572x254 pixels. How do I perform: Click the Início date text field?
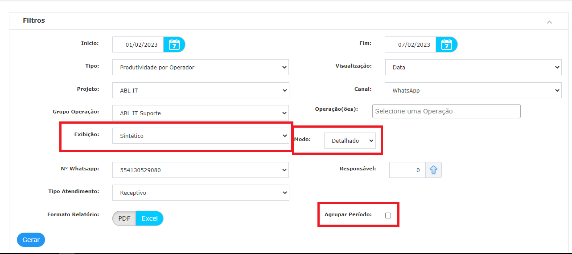tap(138, 44)
